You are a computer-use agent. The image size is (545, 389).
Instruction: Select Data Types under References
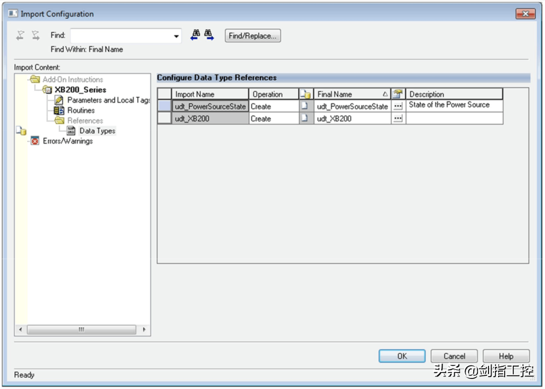[97, 131]
